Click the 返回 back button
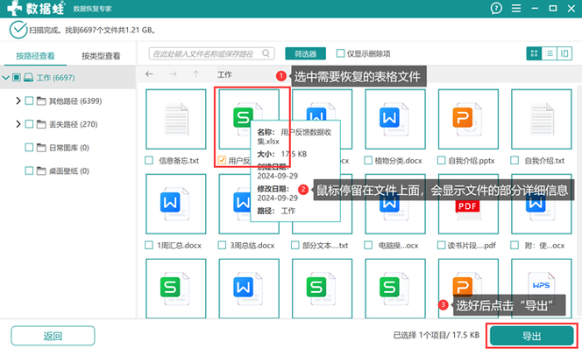The height and width of the screenshot is (355, 582). tap(53, 336)
